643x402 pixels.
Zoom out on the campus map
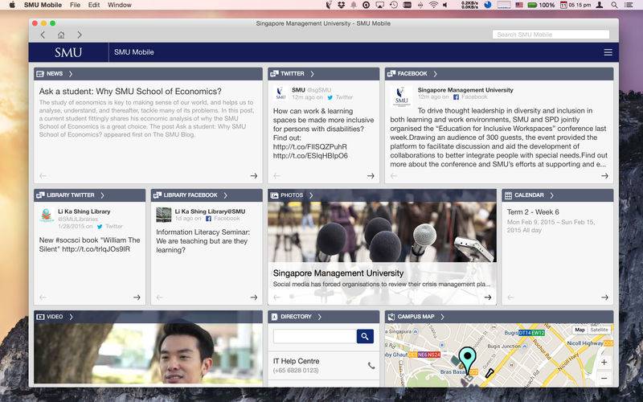click(604, 378)
